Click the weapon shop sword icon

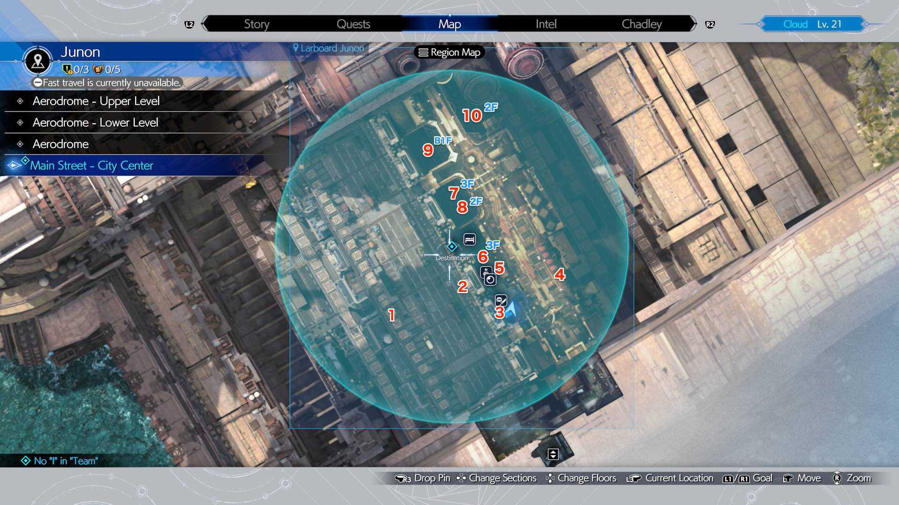501,299
